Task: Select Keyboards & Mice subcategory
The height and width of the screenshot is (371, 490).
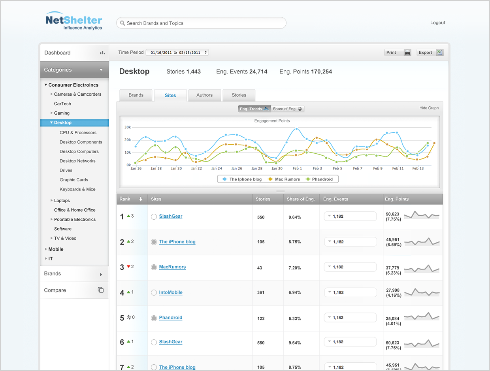Action: (x=77, y=189)
